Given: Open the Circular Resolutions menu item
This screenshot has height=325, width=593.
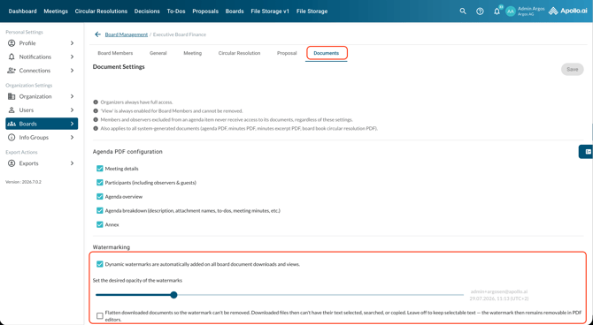Looking at the screenshot, I should pyautogui.click(x=101, y=11).
